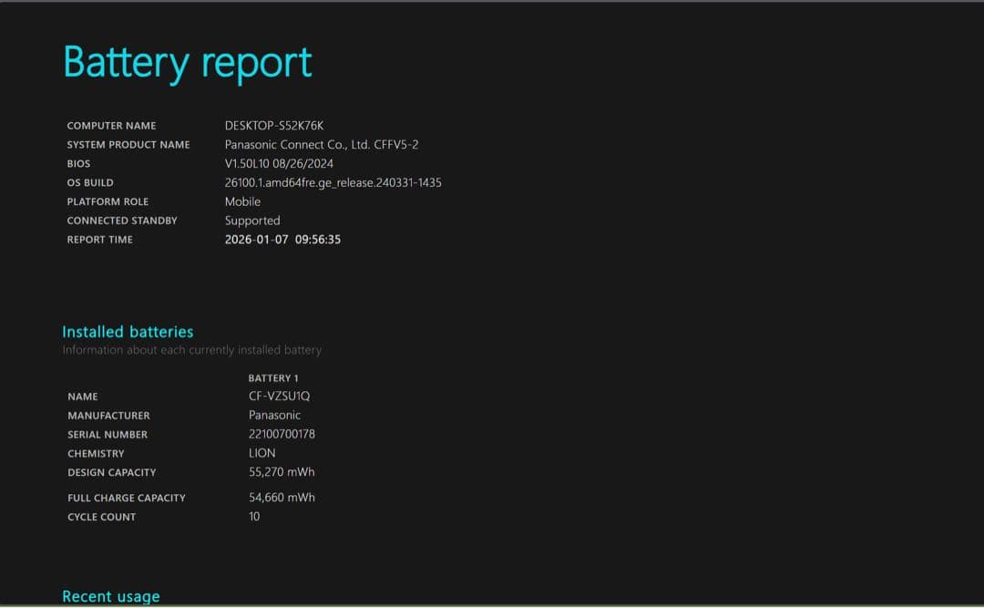Click the Panasonic Connect CFFV5-2 product value
This screenshot has height=608, width=984.
[322, 144]
